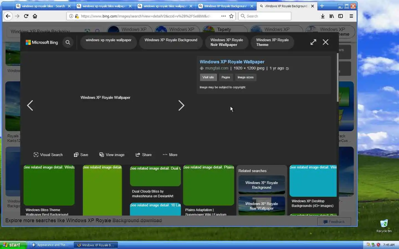Open the Firefox hamburger menu
This screenshot has width=399, height=249.
[351, 16]
